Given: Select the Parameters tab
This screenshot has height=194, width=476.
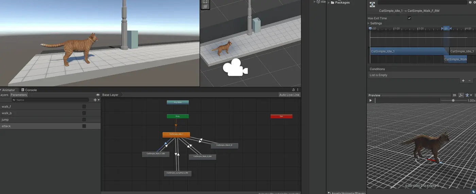Looking at the screenshot, I should click(19, 95).
